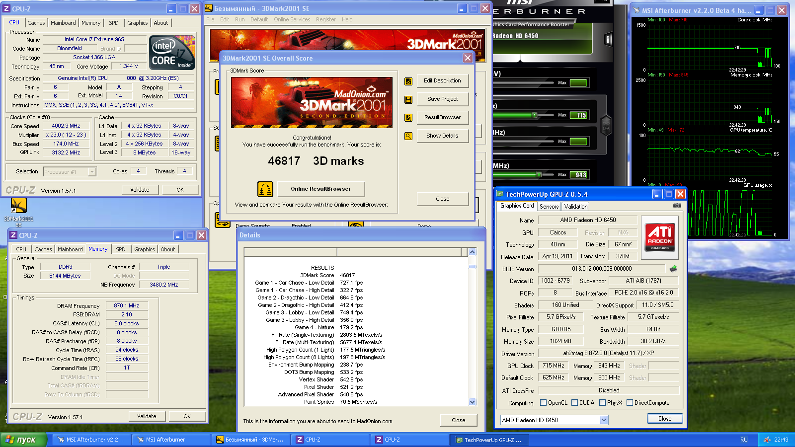795x447 pixels.
Task: Open the File menu in 3DMark2001 SE
Action: coord(210,19)
